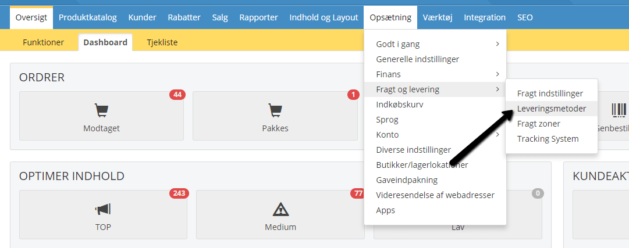The width and height of the screenshot is (629, 248).
Task: Choose Leveringsmetoder in submenu
Action: [552, 108]
